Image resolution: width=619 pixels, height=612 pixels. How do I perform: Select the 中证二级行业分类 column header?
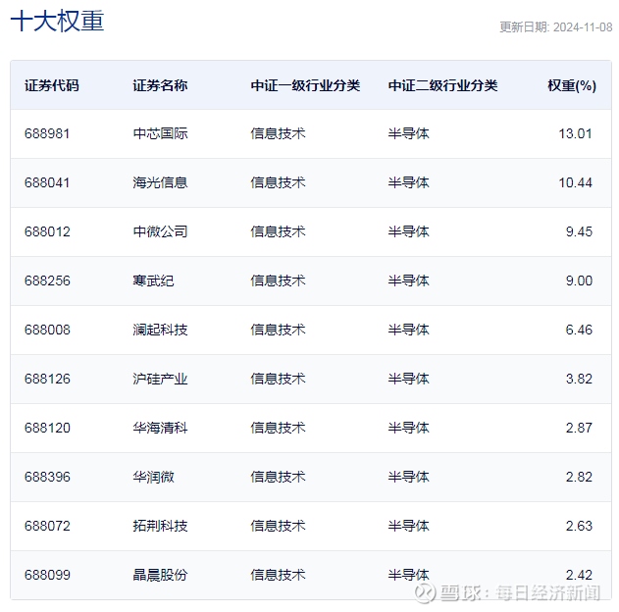[442, 85]
